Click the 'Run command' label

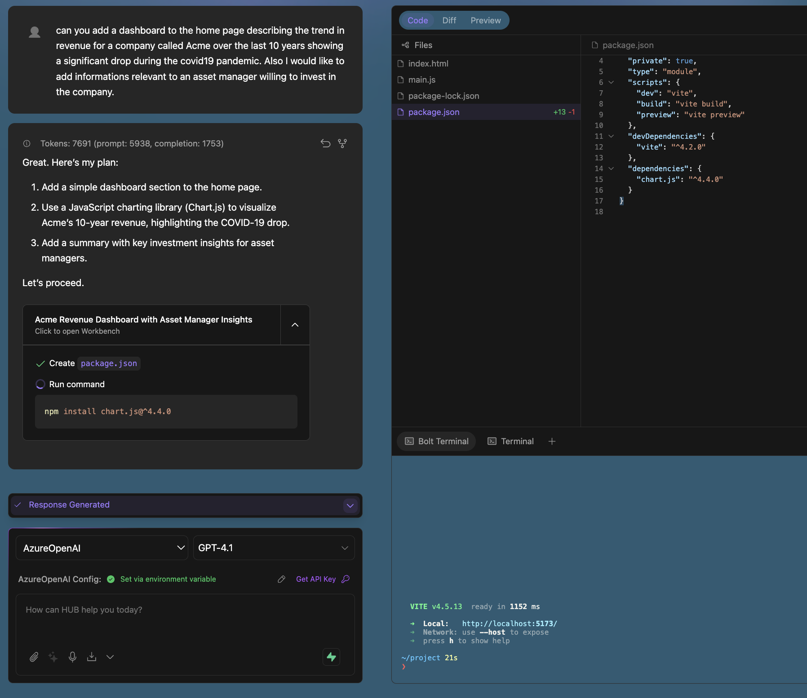(x=77, y=384)
